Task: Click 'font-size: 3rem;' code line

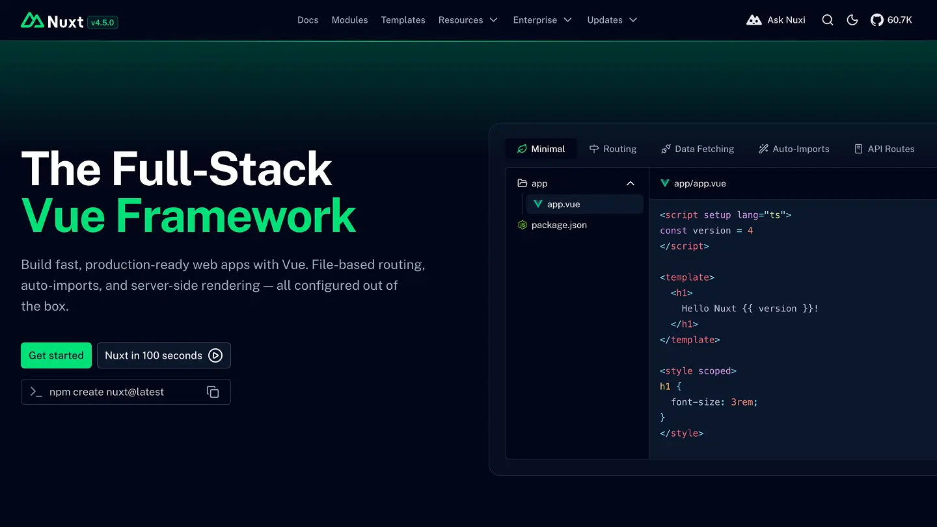Action: point(714,402)
